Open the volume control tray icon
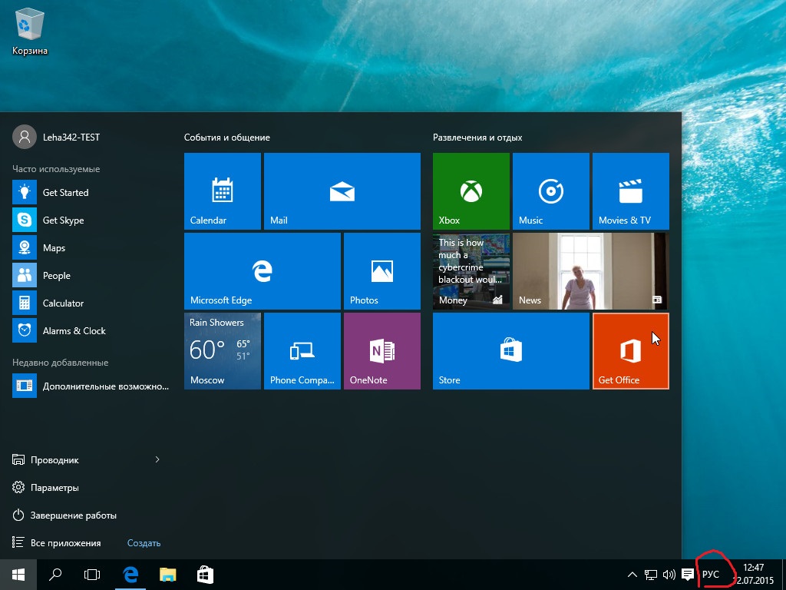The height and width of the screenshot is (590, 786). (x=669, y=575)
